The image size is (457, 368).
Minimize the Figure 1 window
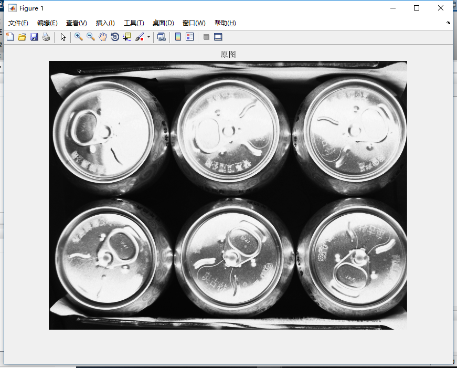pyautogui.click(x=393, y=8)
